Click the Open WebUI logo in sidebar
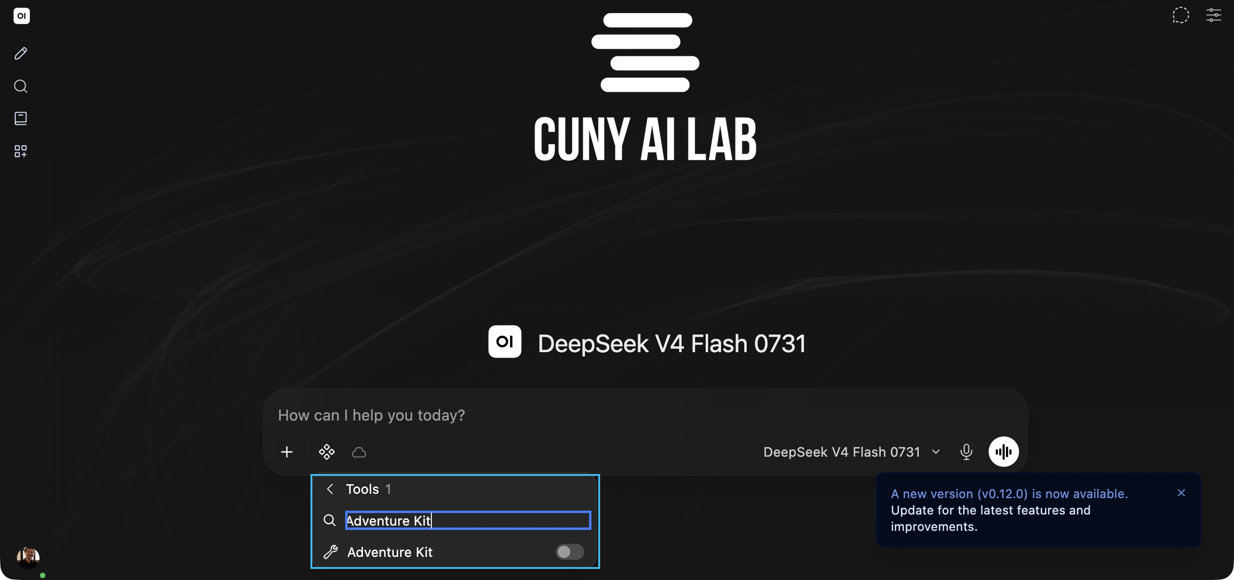 coord(21,16)
